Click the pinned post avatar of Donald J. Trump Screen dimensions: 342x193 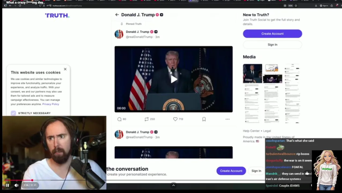[x=119, y=34]
